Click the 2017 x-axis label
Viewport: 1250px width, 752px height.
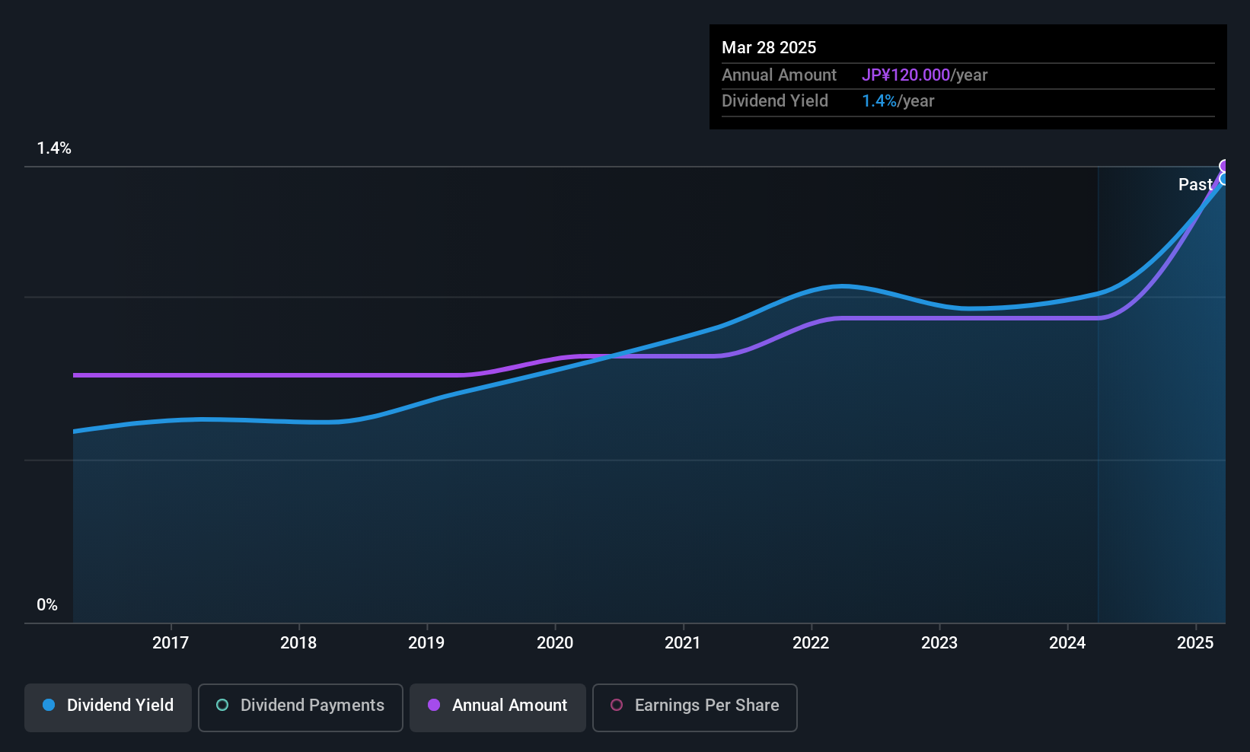click(171, 643)
